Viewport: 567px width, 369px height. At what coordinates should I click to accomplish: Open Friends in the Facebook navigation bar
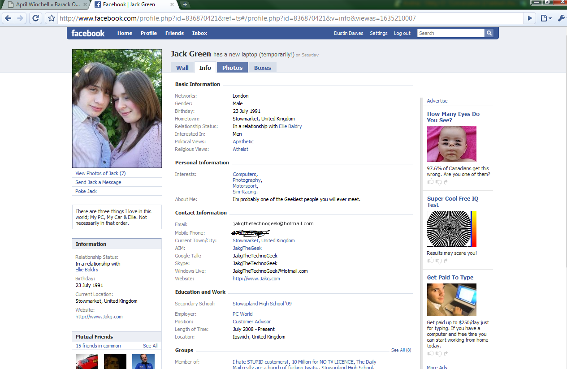coord(174,33)
